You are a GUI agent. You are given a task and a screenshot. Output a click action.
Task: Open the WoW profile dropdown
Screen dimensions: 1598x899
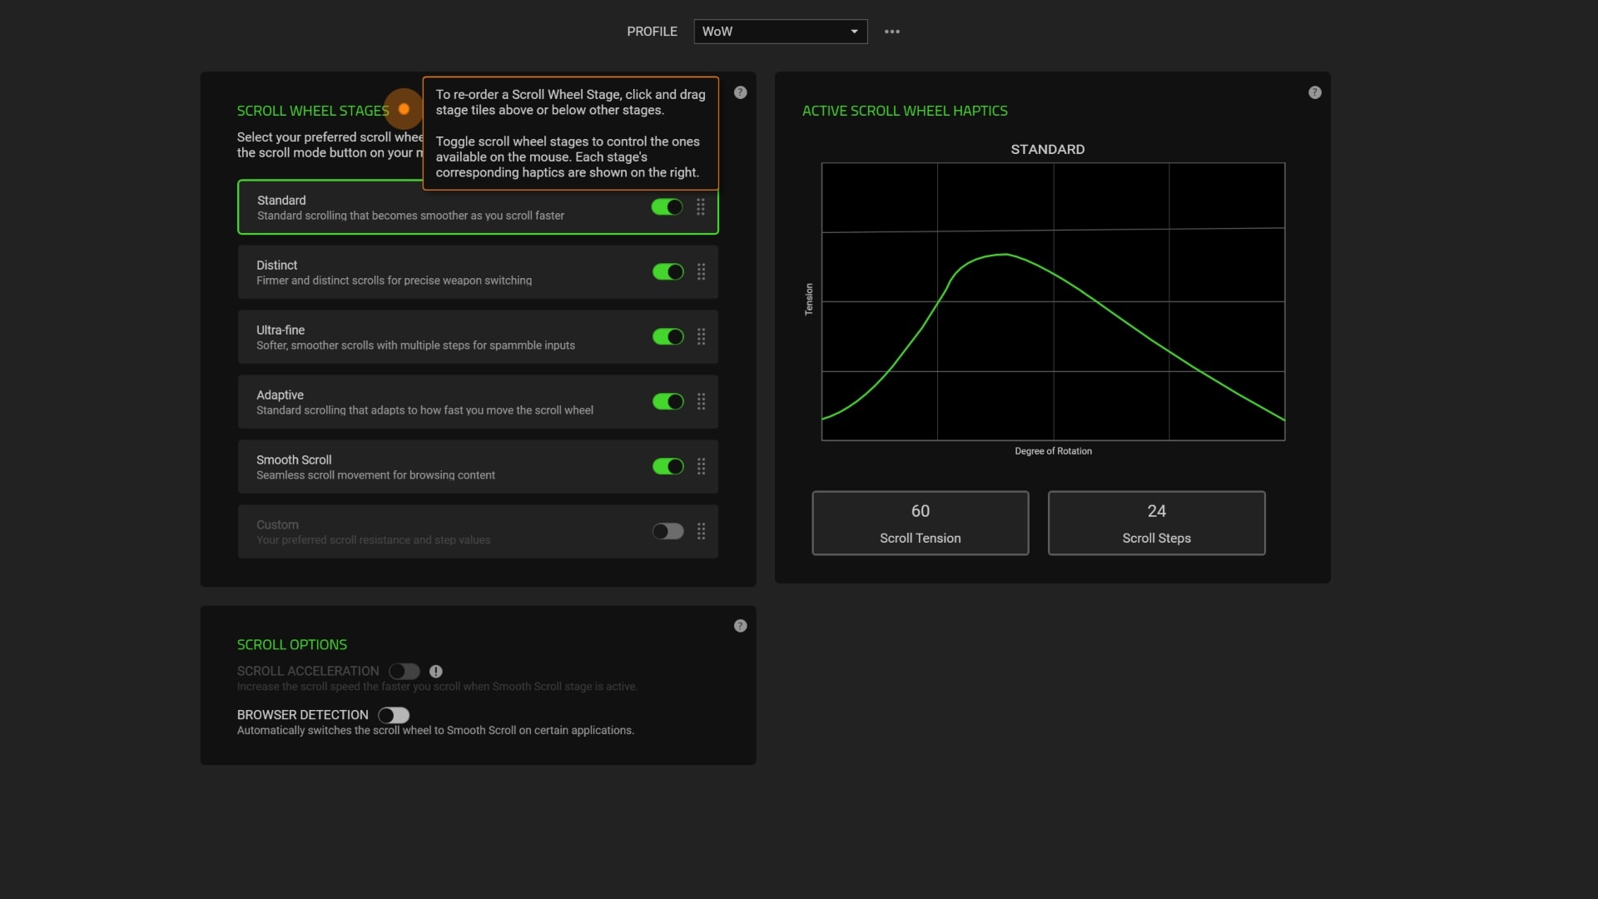point(781,32)
